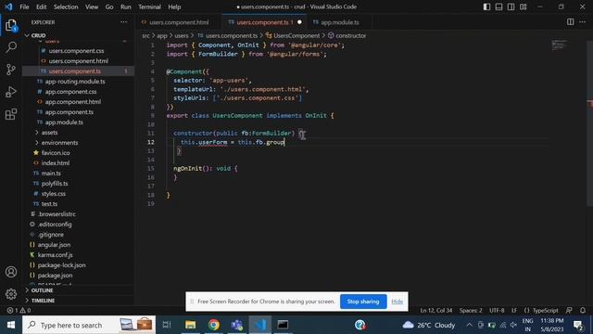
Task: Switch to the app.module.ts tab
Action: tap(340, 22)
